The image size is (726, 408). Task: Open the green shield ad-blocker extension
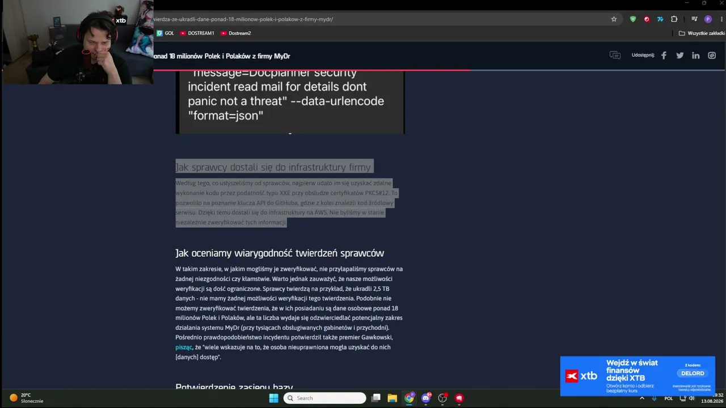(633, 19)
